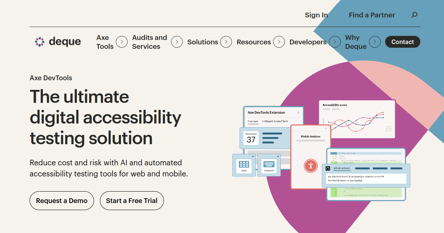The width and height of the screenshot is (444, 233).
Task: Click the Request a Demo button
Action: point(62,201)
